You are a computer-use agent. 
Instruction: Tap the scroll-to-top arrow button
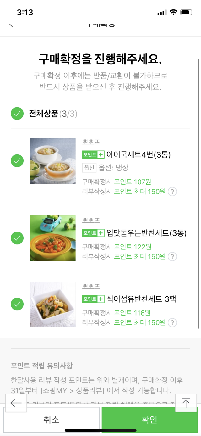tap(186, 403)
